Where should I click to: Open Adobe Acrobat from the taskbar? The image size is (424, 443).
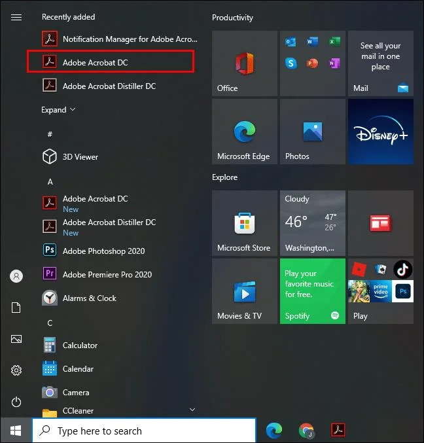pos(338,430)
